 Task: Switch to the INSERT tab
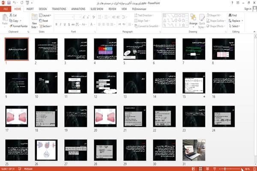(x=30, y=9)
